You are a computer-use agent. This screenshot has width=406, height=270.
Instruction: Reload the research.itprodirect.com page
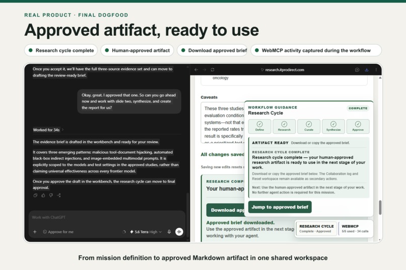[213, 70]
